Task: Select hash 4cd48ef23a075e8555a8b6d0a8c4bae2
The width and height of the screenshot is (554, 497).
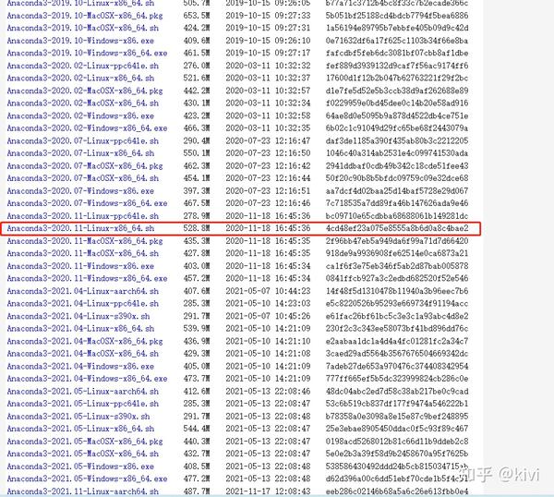Action: pos(397,228)
